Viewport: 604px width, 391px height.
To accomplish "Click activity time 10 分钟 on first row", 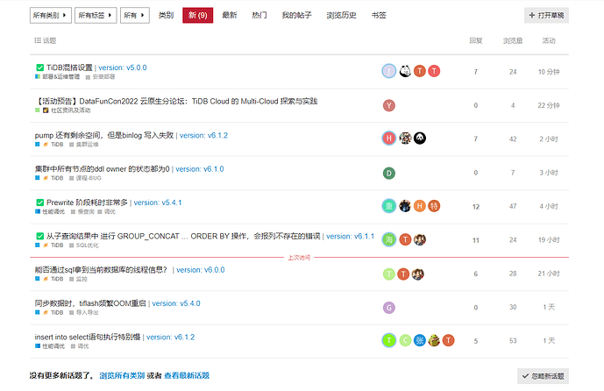I will 549,72.
